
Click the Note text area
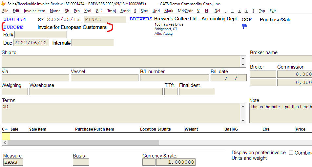point(281,113)
